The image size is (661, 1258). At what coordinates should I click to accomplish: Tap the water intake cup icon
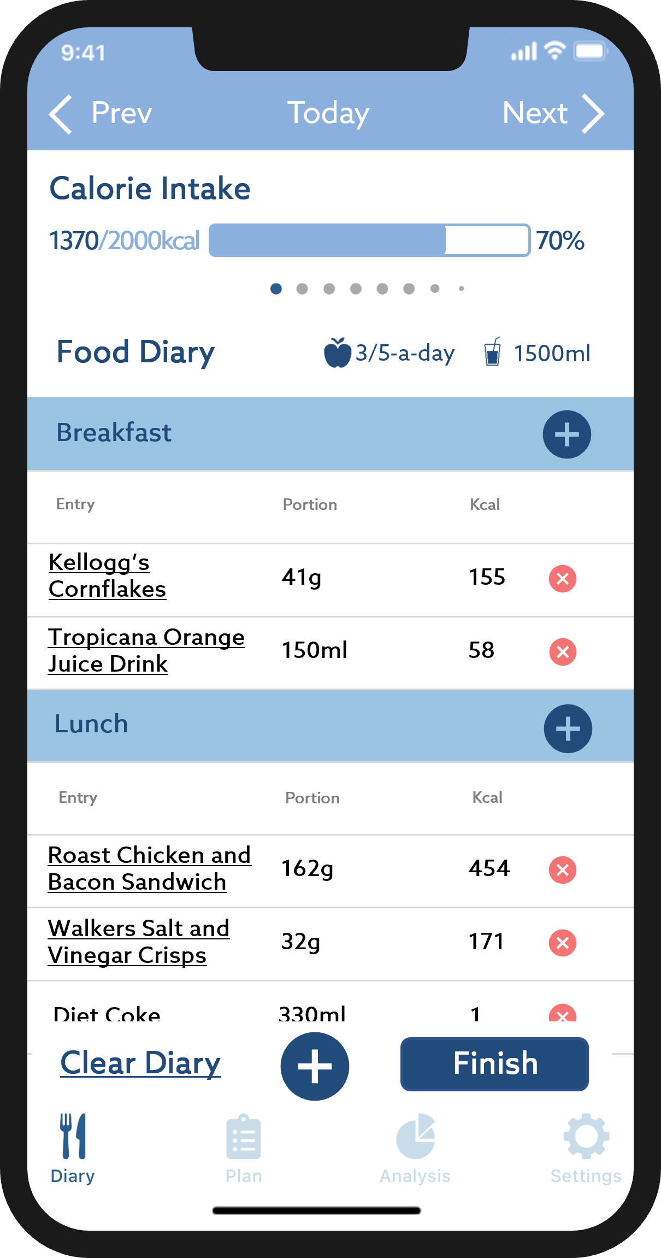(492, 351)
